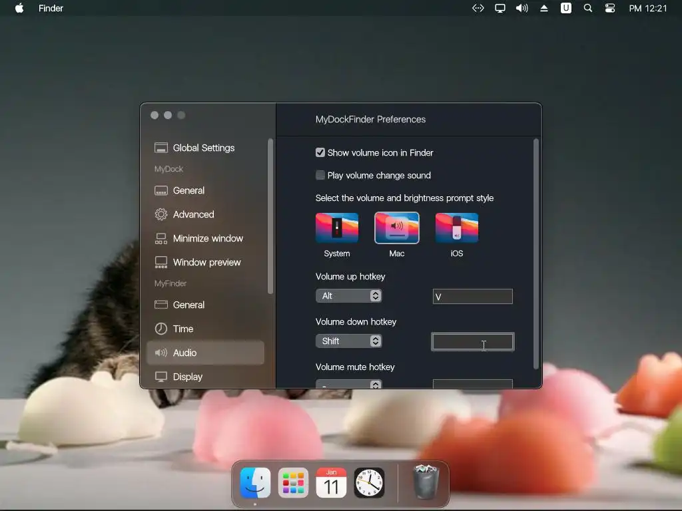Enable Play volume change sound
The width and height of the screenshot is (682, 511).
click(320, 175)
